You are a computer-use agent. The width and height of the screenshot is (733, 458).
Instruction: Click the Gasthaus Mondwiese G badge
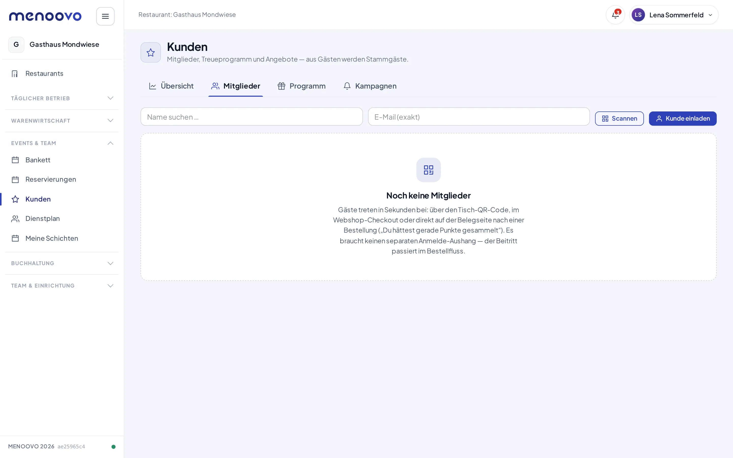[x=16, y=45]
